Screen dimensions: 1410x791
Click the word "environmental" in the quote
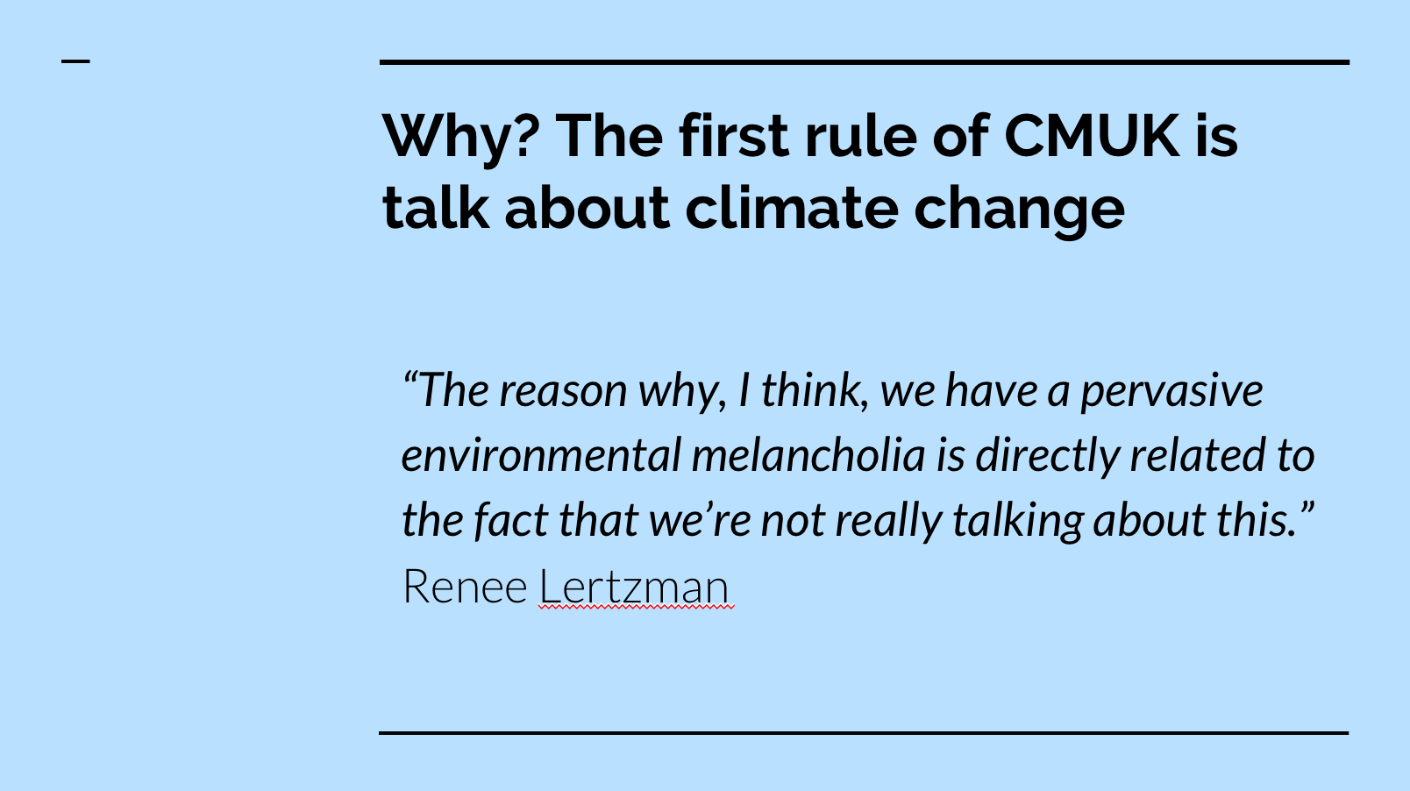click(541, 455)
